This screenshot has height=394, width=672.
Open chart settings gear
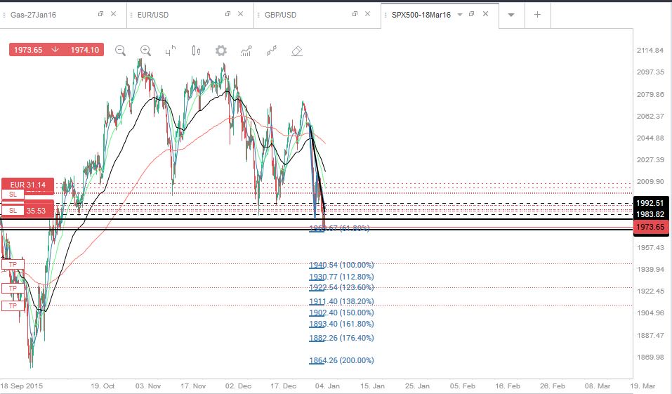pyautogui.click(x=220, y=51)
